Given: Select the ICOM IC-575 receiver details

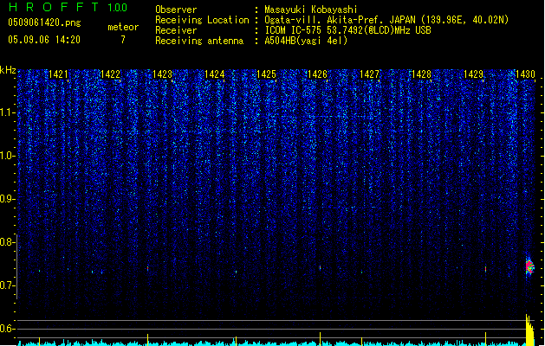Looking at the screenshot, I should [x=347, y=30].
